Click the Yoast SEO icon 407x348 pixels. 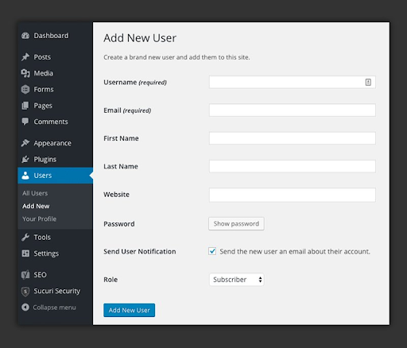(x=25, y=275)
